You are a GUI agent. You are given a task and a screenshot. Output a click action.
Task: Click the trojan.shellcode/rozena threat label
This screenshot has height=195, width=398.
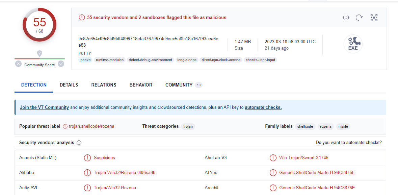[91, 126]
